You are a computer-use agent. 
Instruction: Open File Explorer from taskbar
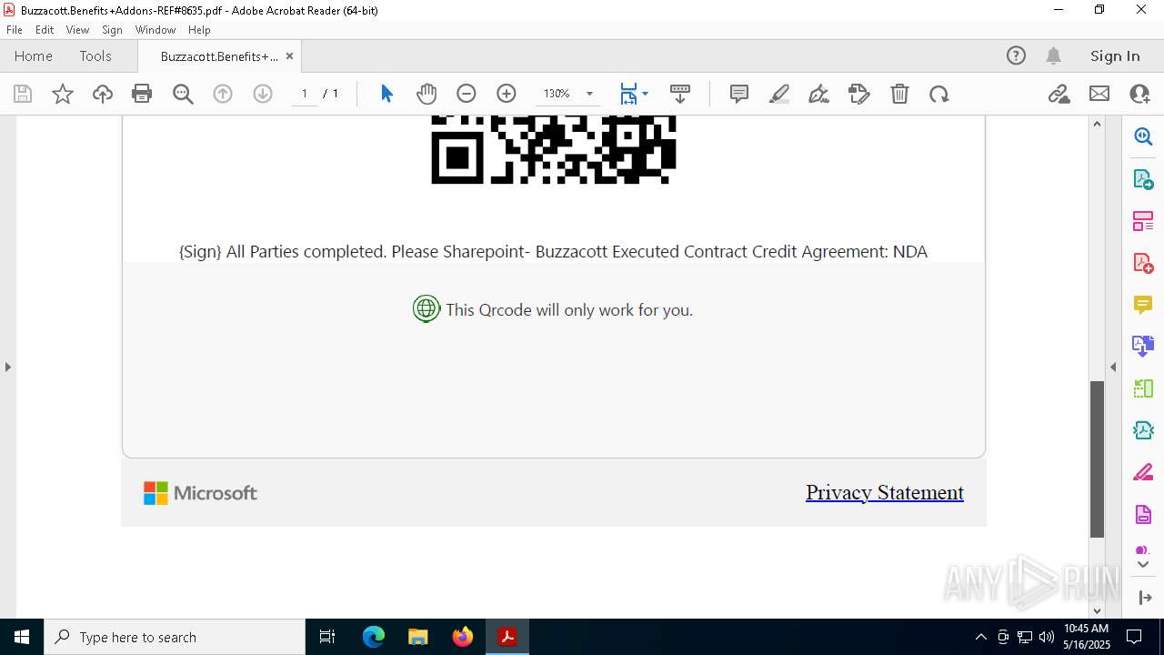[x=417, y=637]
